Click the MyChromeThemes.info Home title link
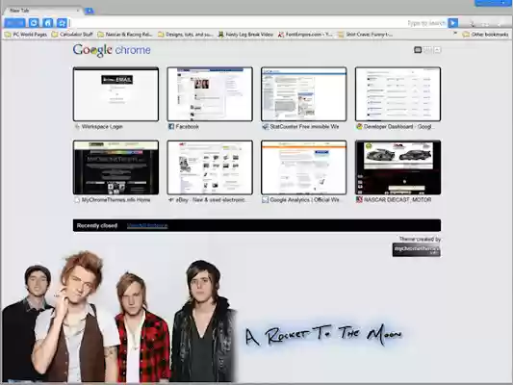 pyautogui.click(x=115, y=200)
